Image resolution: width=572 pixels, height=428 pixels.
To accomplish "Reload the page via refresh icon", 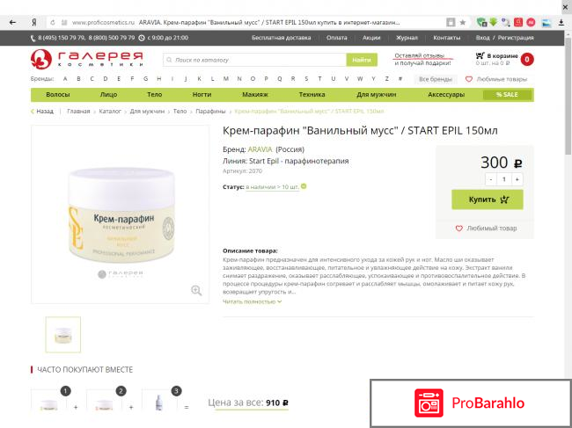I will (53, 23).
